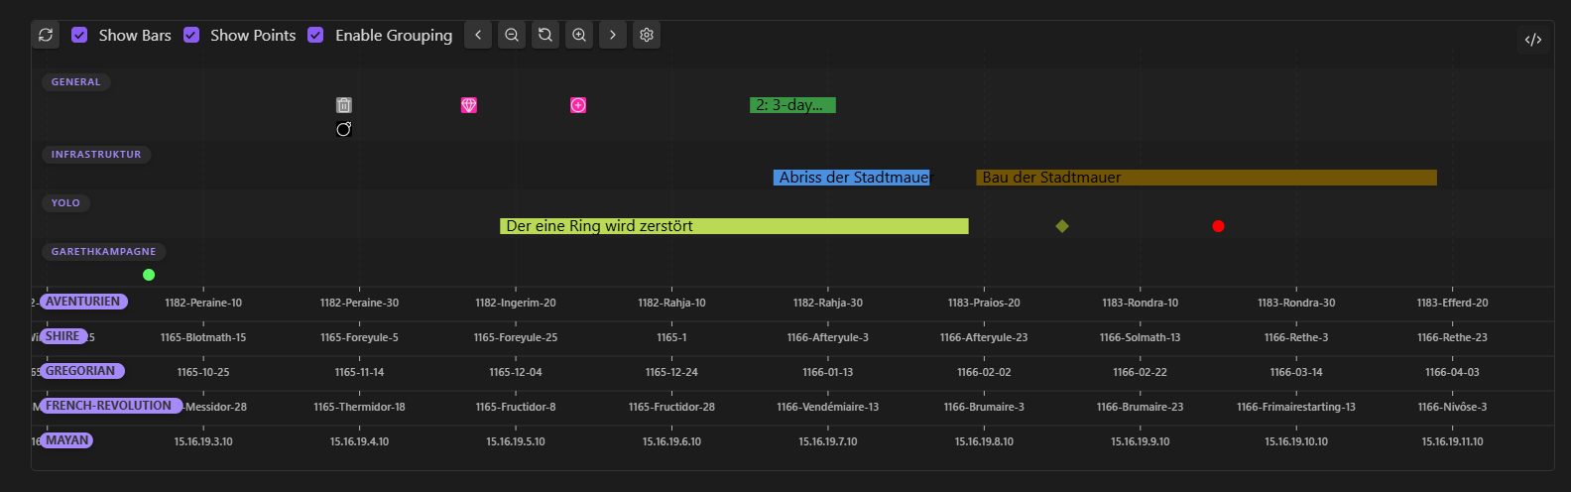Click the 1165-Thermidor-18 date label

359,407
